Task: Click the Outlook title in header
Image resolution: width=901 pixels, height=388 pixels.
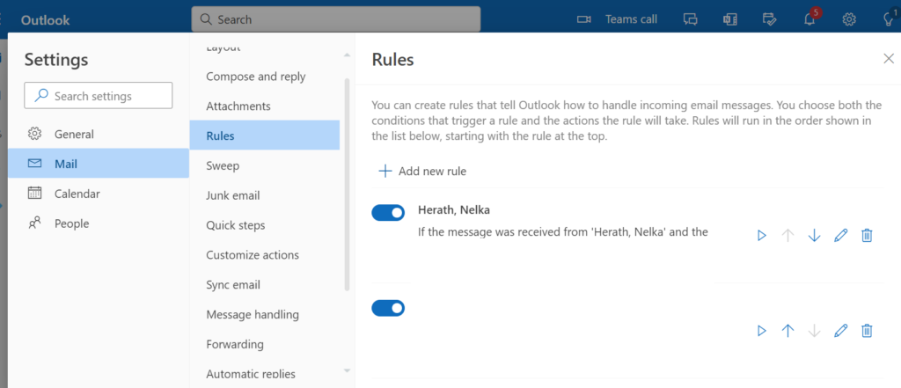Action: click(46, 20)
